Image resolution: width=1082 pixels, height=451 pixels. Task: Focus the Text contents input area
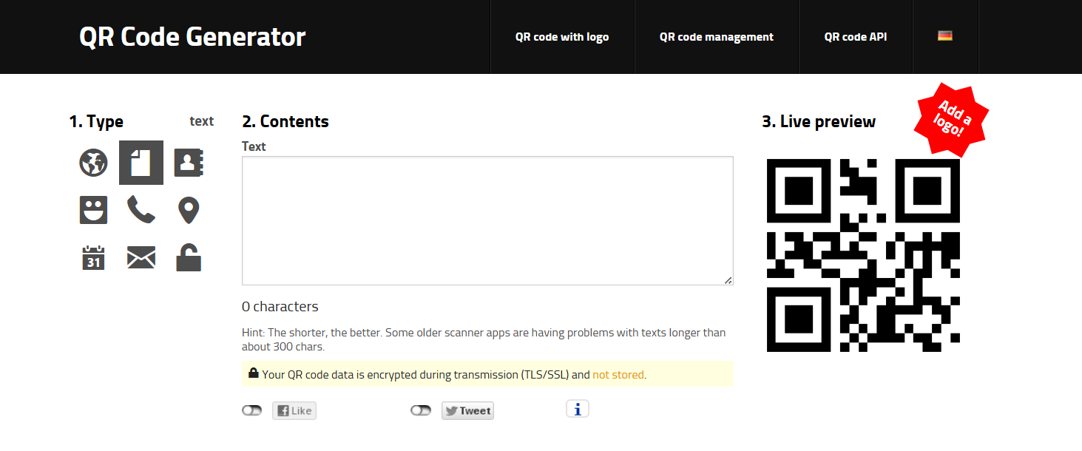pyautogui.click(x=487, y=220)
